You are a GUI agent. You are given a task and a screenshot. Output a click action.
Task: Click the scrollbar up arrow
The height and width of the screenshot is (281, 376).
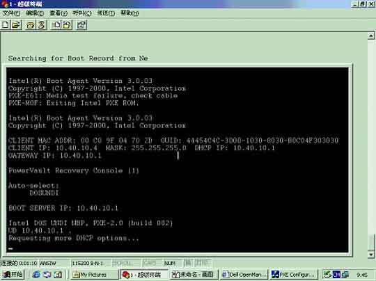point(371,36)
